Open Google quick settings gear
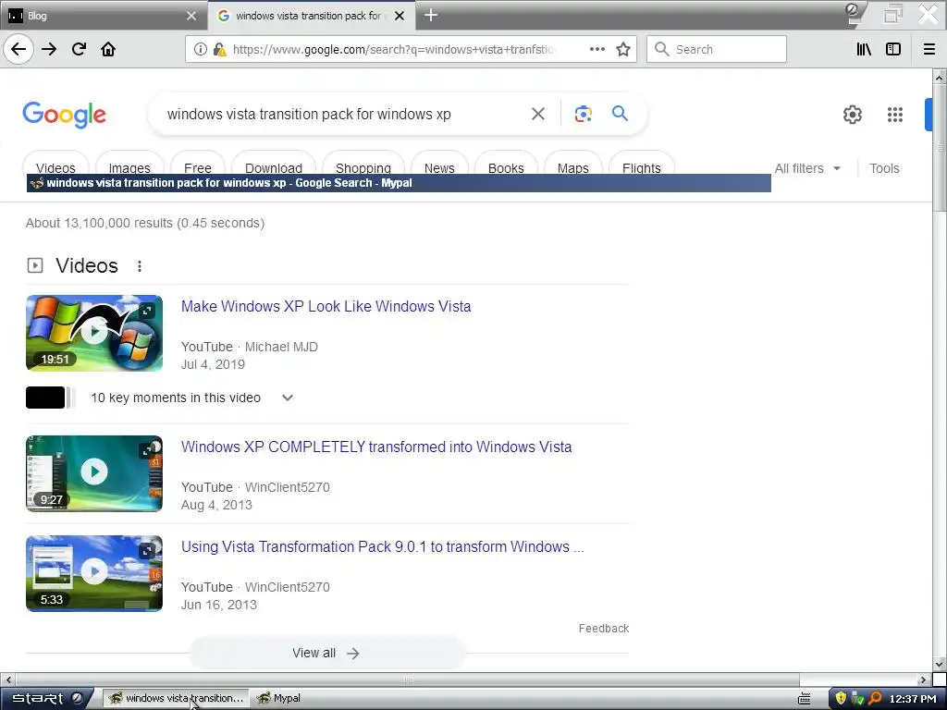The image size is (947, 710). [x=852, y=114]
